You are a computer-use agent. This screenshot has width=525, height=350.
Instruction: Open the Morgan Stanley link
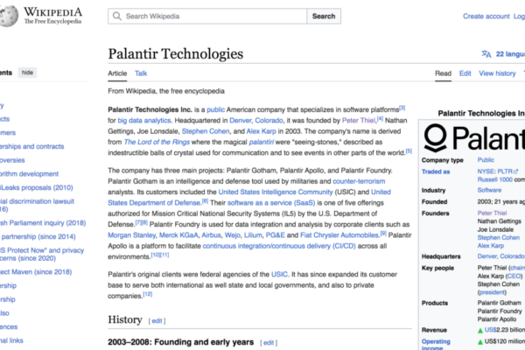(x=131, y=235)
